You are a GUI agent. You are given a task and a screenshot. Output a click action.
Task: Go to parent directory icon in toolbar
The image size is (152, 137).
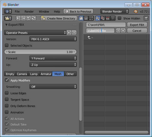click(x=28, y=18)
